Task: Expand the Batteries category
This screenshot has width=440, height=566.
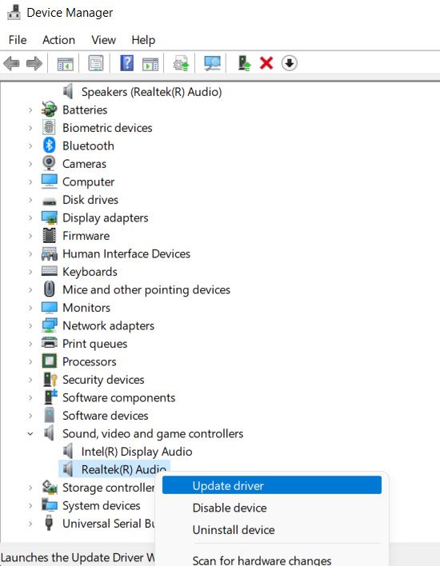Action: coord(30,110)
